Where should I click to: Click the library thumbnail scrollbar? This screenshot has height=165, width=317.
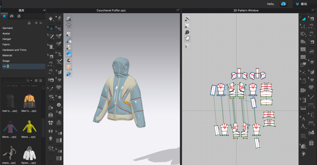coord(43,127)
